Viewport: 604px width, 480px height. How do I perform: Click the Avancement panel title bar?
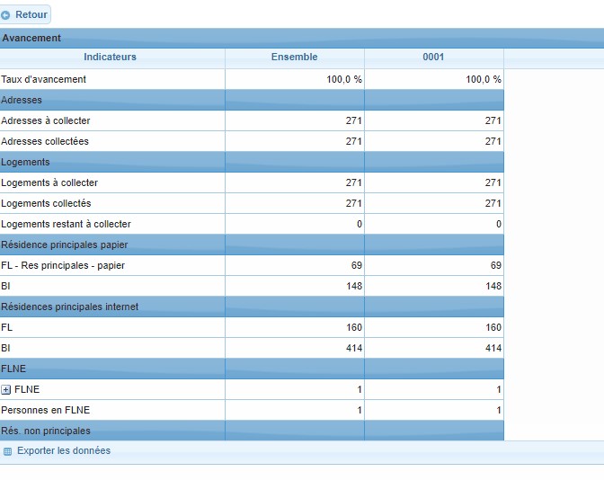(32, 39)
